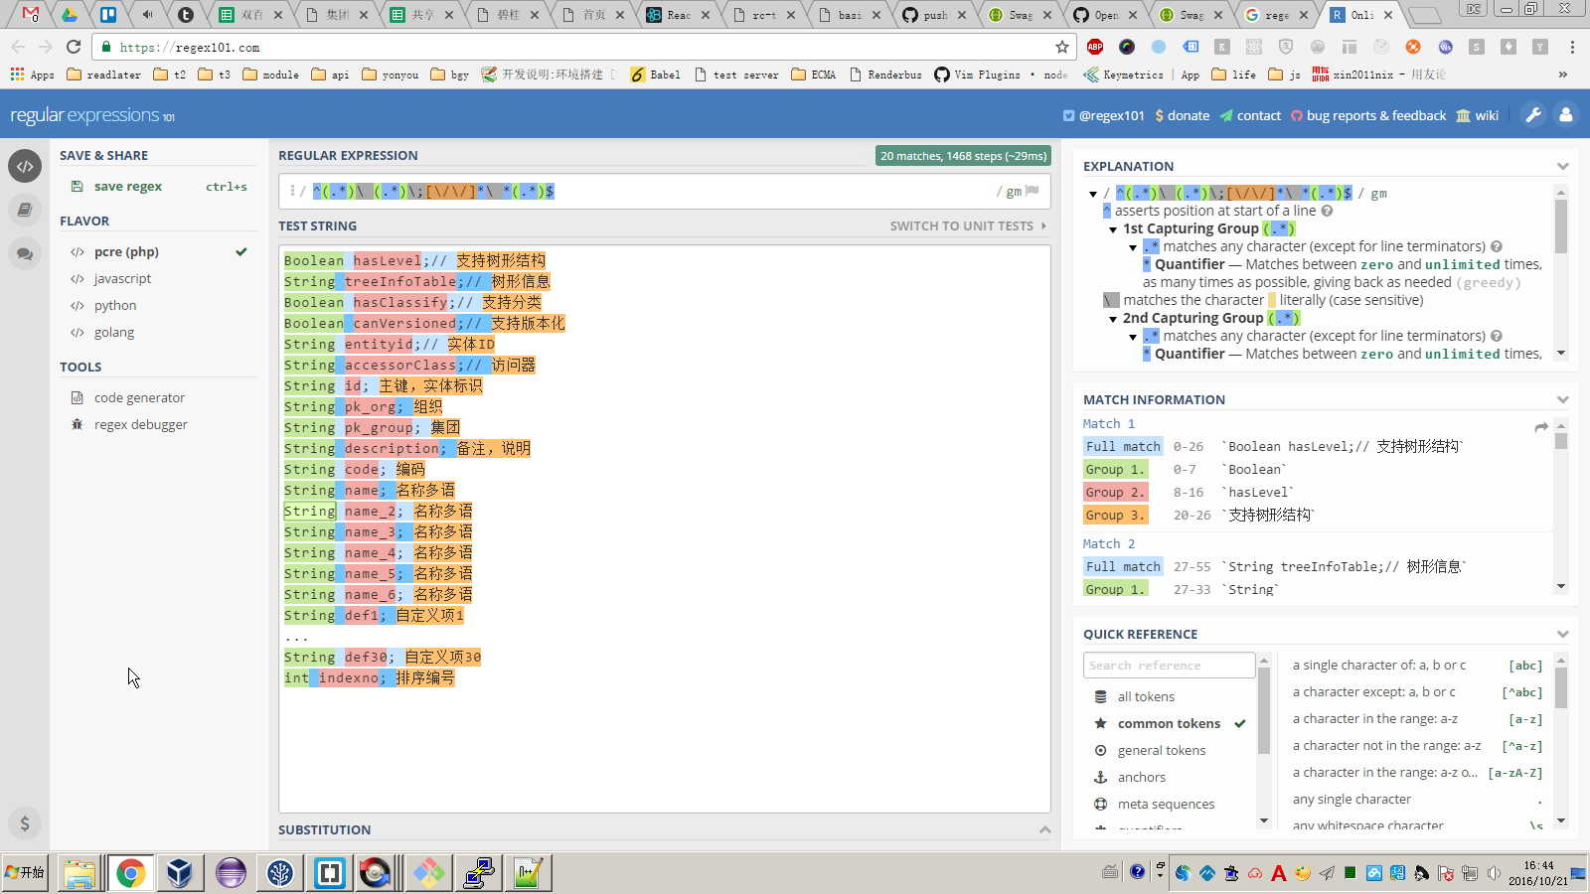Open Chrome from the Windows taskbar

click(130, 873)
